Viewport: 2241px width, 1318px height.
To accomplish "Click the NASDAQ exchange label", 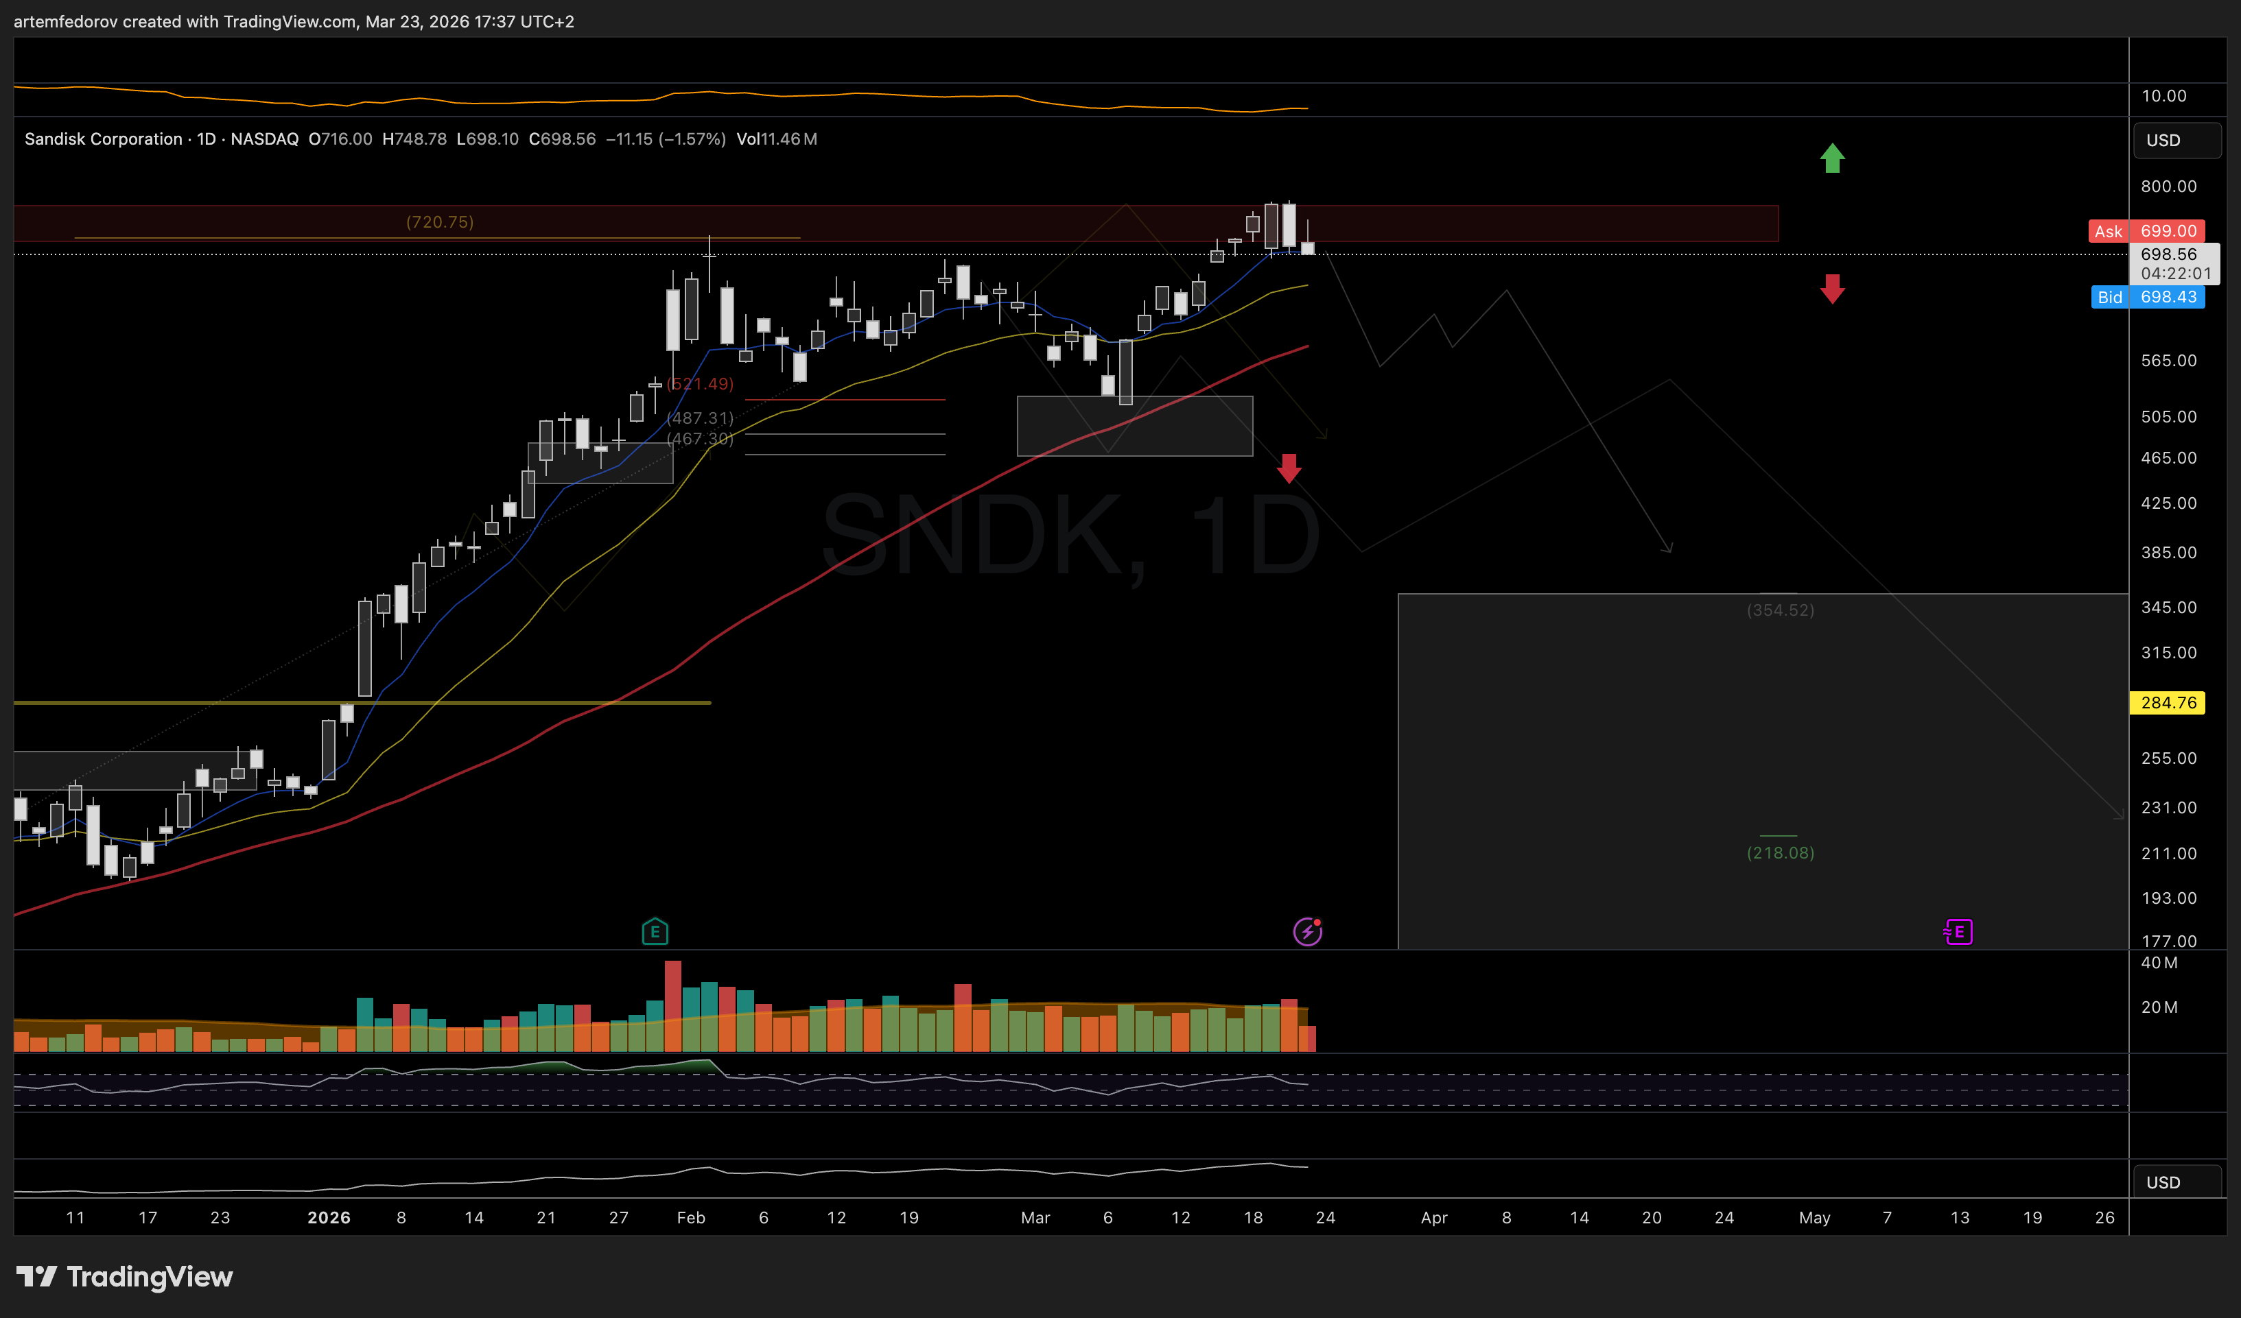I will pos(264,139).
